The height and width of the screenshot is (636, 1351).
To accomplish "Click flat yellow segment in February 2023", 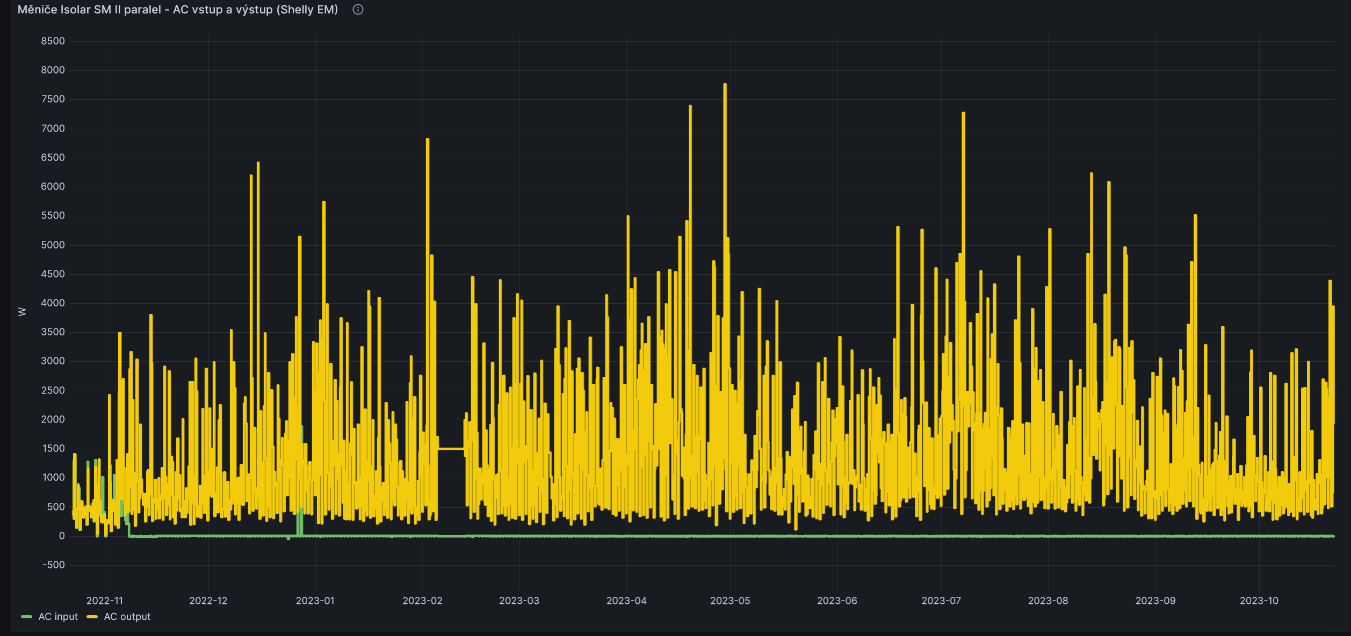I will [451, 449].
